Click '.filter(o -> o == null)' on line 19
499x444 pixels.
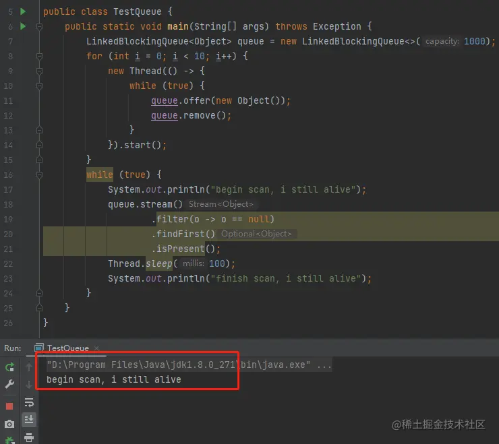tap(212, 219)
